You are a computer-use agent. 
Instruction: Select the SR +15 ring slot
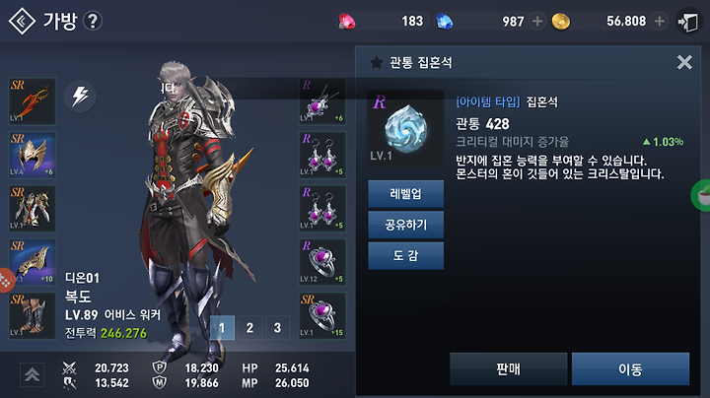[322, 315]
